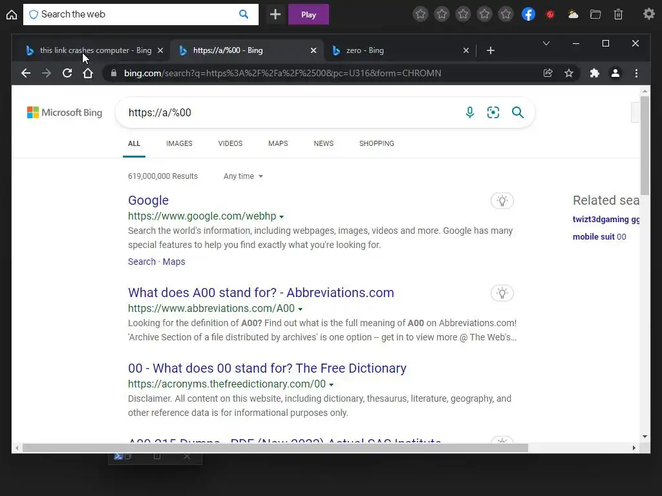Switch to the MAPS tab
The height and width of the screenshot is (496, 662).
pyautogui.click(x=278, y=143)
